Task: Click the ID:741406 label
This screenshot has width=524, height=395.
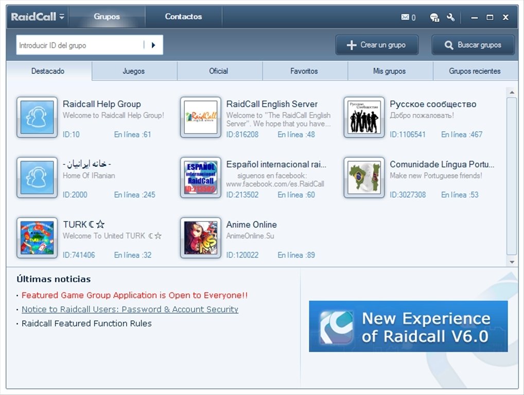Action: [x=79, y=255]
